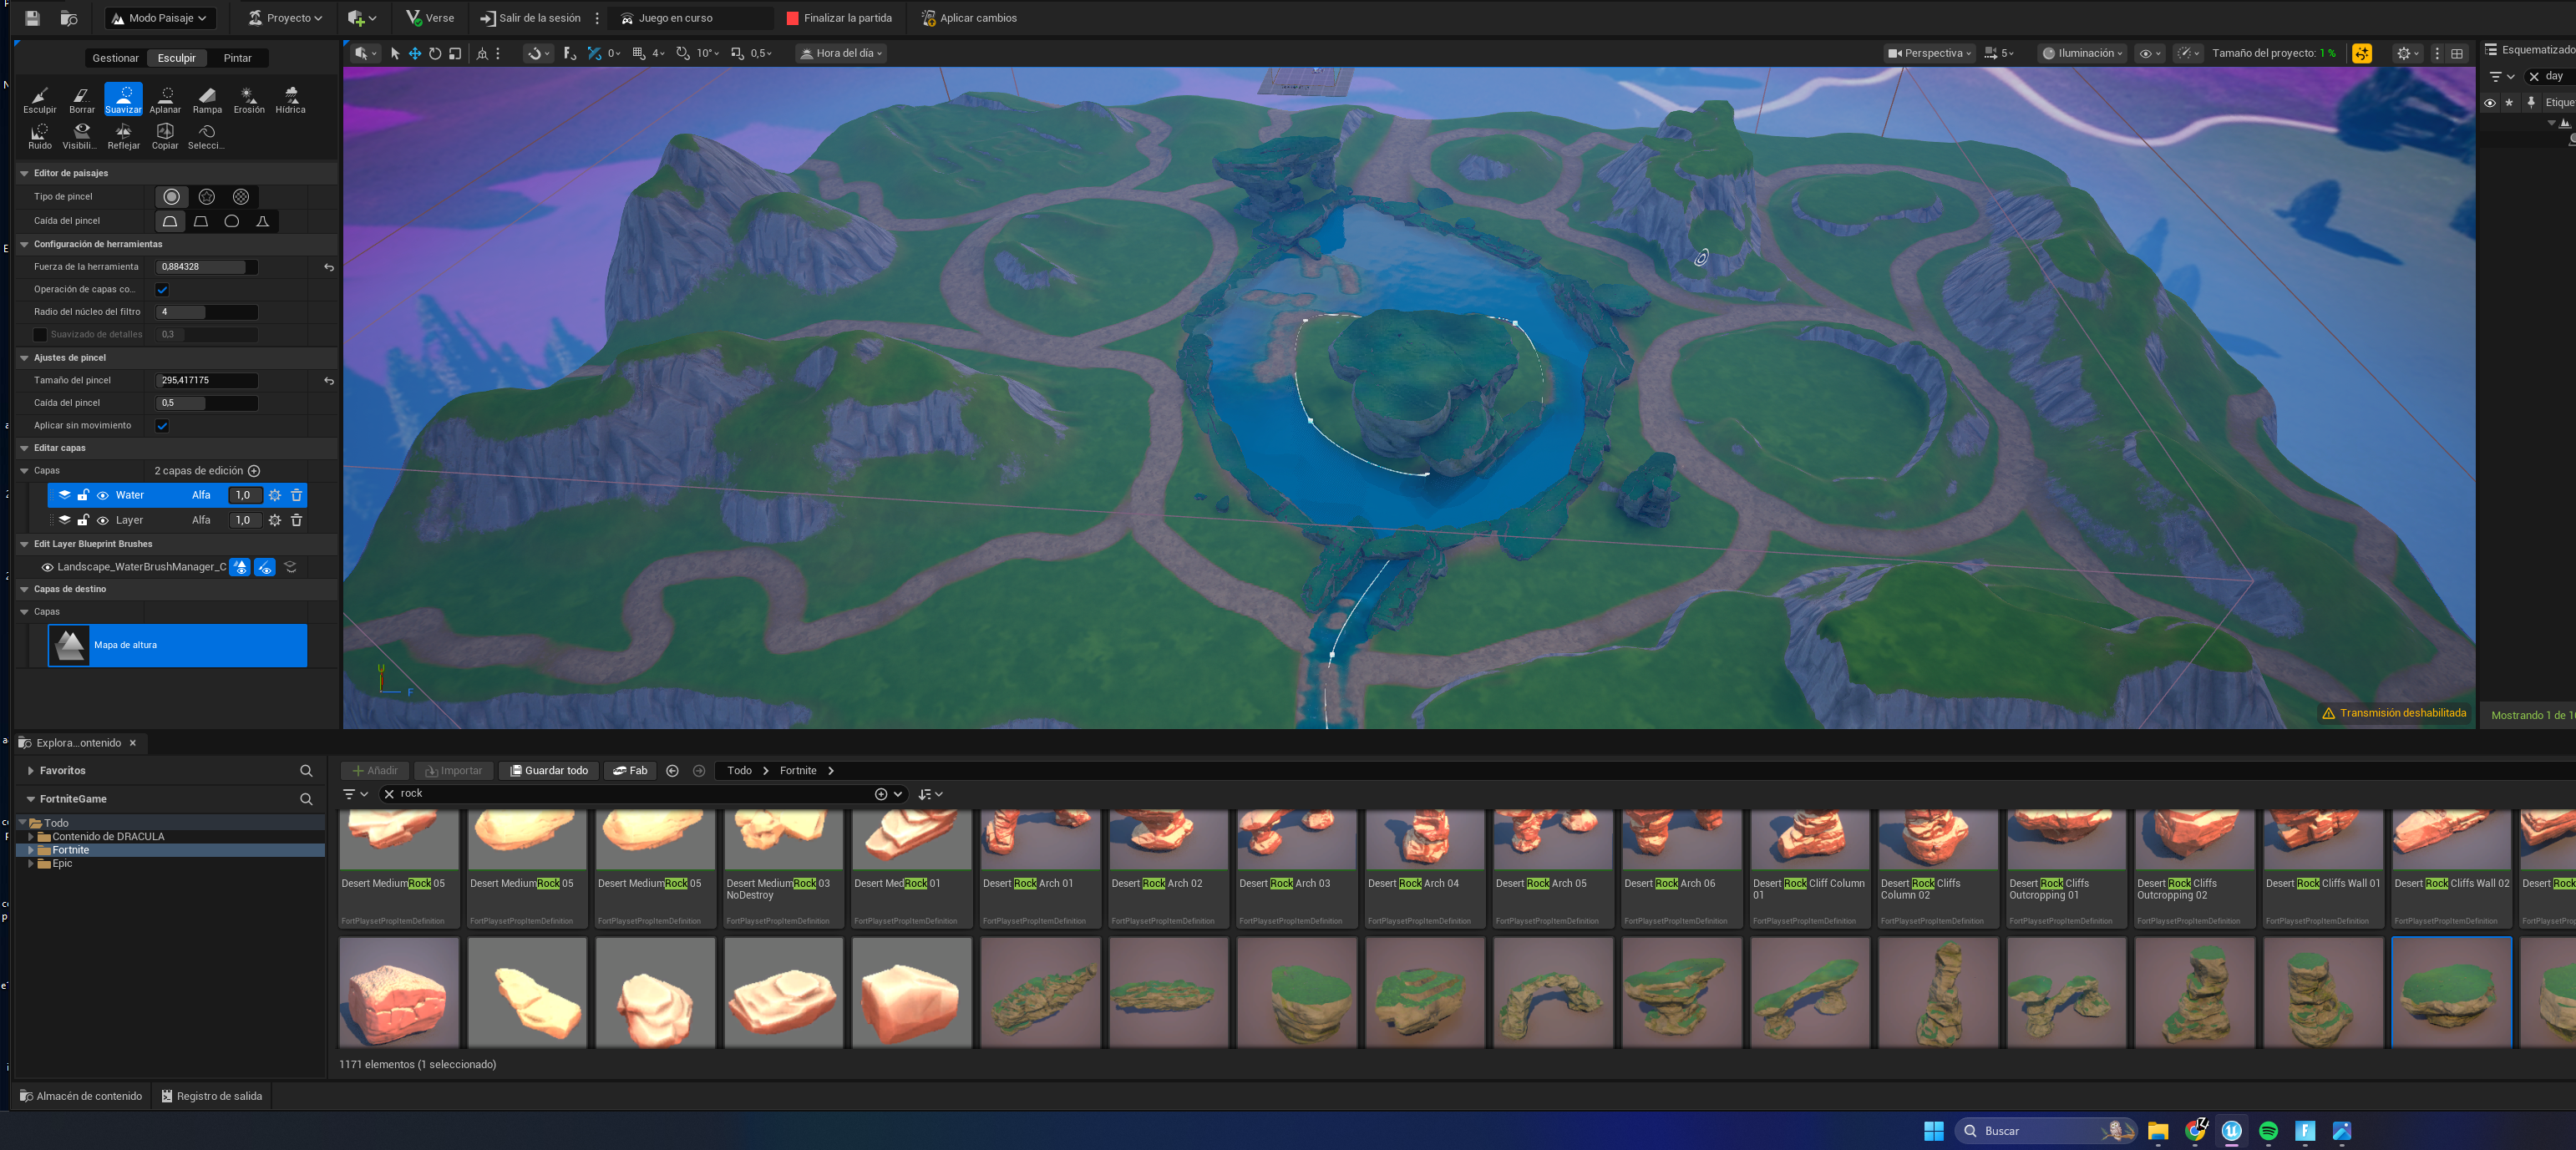The width and height of the screenshot is (2576, 1150).
Task: Collapse the Ajustes de pincel section
Action: tap(25, 358)
